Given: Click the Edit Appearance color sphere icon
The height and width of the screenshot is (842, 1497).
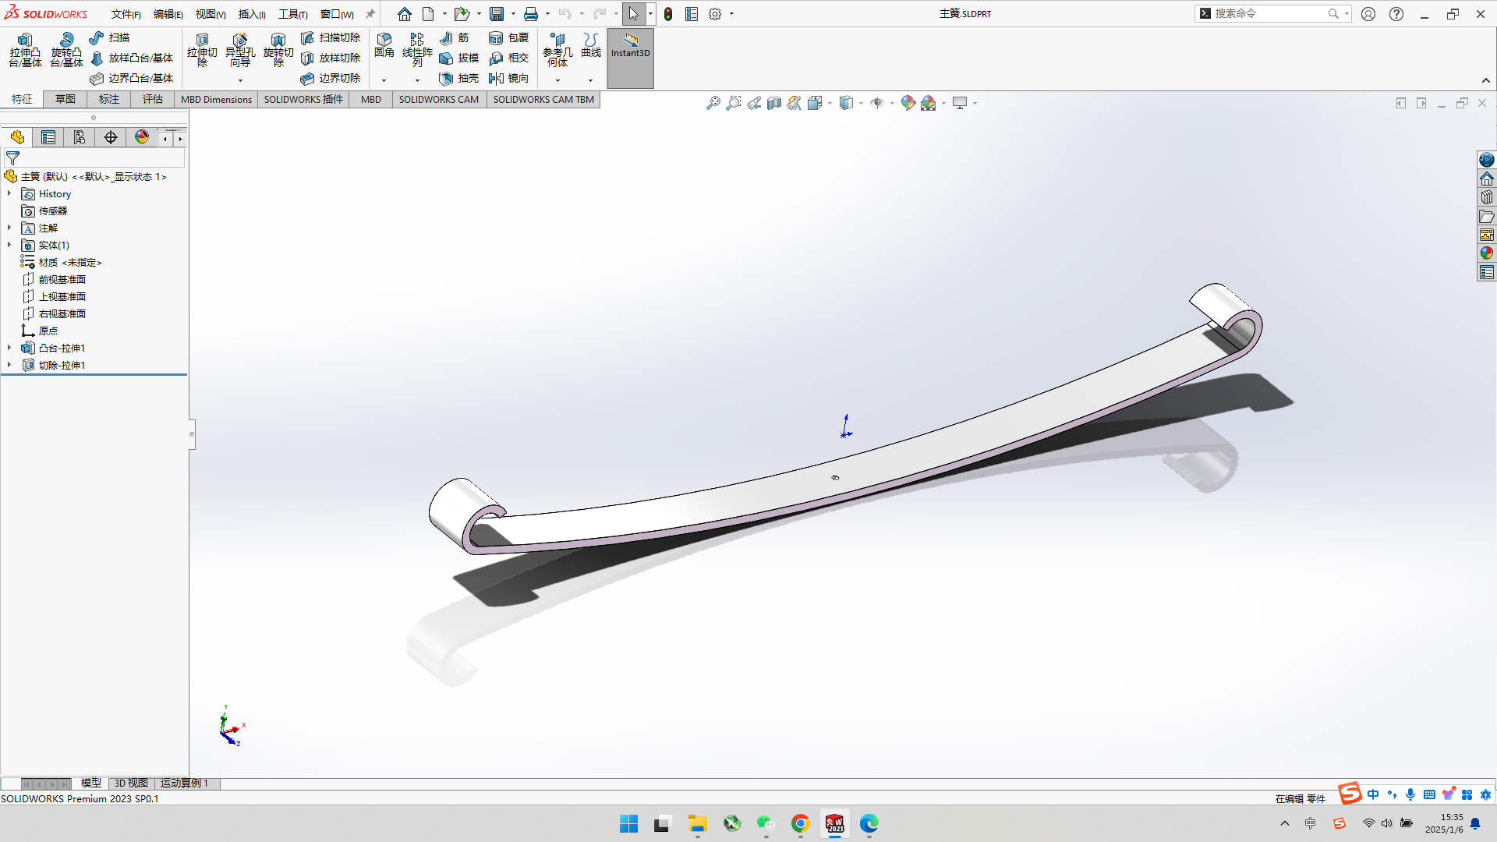Looking at the screenshot, I should (908, 102).
